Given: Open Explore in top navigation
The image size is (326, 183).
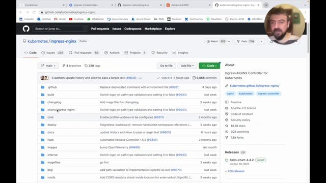Looking at the screenshot, I should (170, 28).
